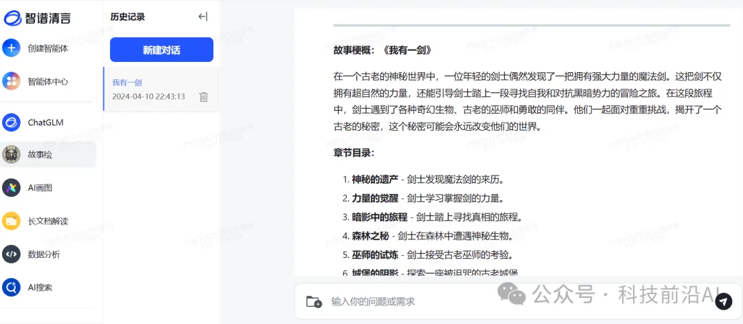Screen dimensions: 743x324
Task: Click the AI画图 icon
Action: [12, 188]
